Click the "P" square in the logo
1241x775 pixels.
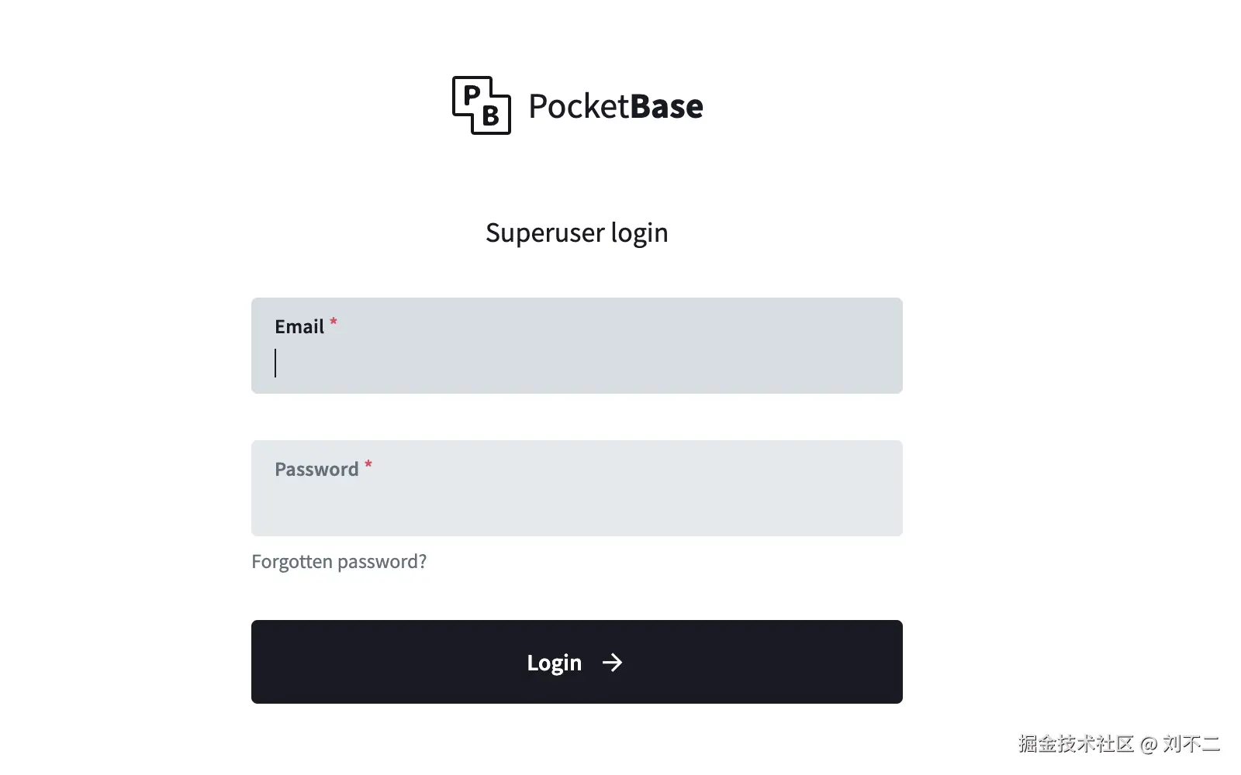pyautogui.click(x=471, y=95)
